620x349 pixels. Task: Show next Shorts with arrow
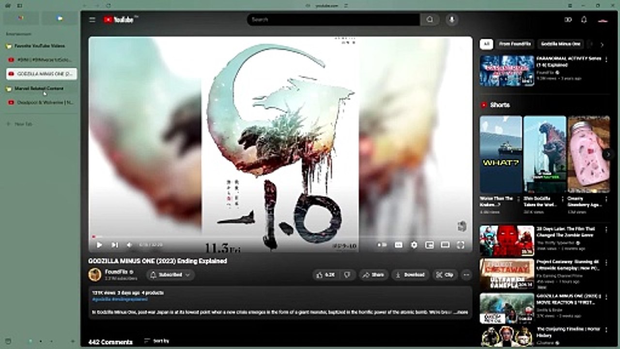click(x=608, y=154)
